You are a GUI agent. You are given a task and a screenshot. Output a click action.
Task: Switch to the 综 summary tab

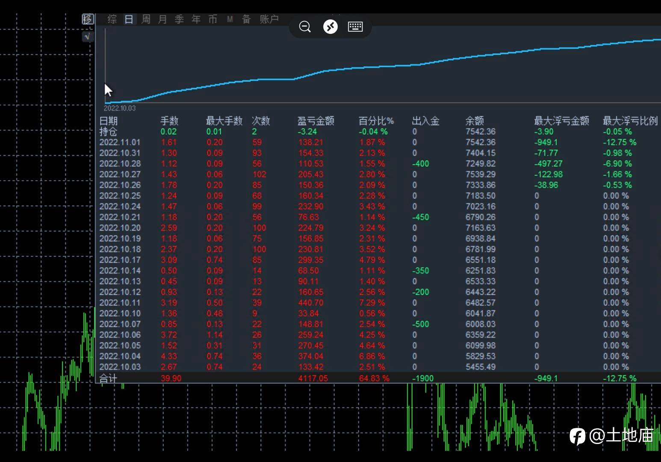[x=112, y=19]
